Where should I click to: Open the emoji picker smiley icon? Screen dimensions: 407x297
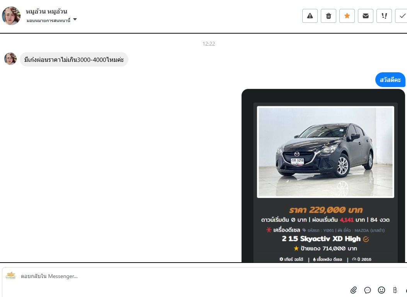coord(381,290)
